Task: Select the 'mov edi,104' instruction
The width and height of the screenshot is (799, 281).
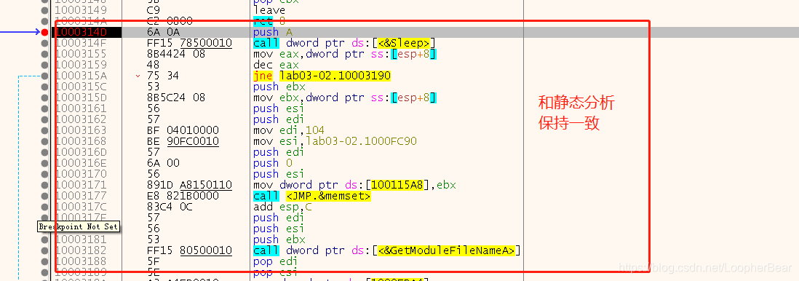Action: [288, 130]
